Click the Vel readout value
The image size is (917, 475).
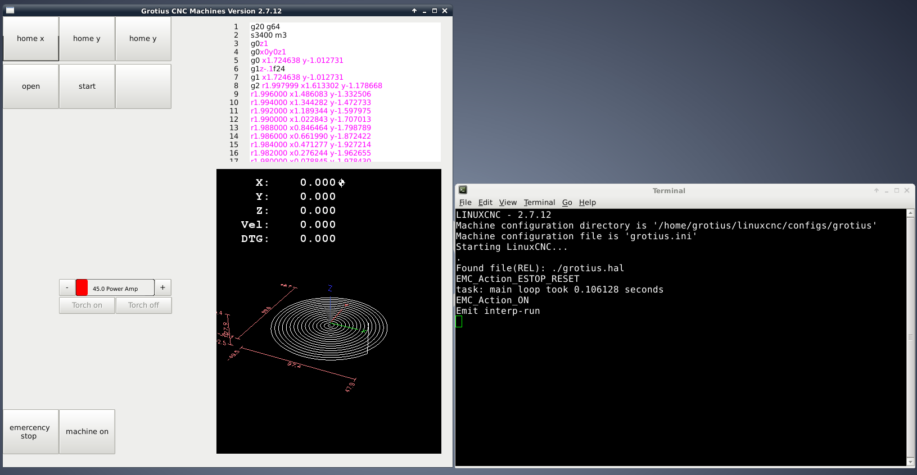318,225
